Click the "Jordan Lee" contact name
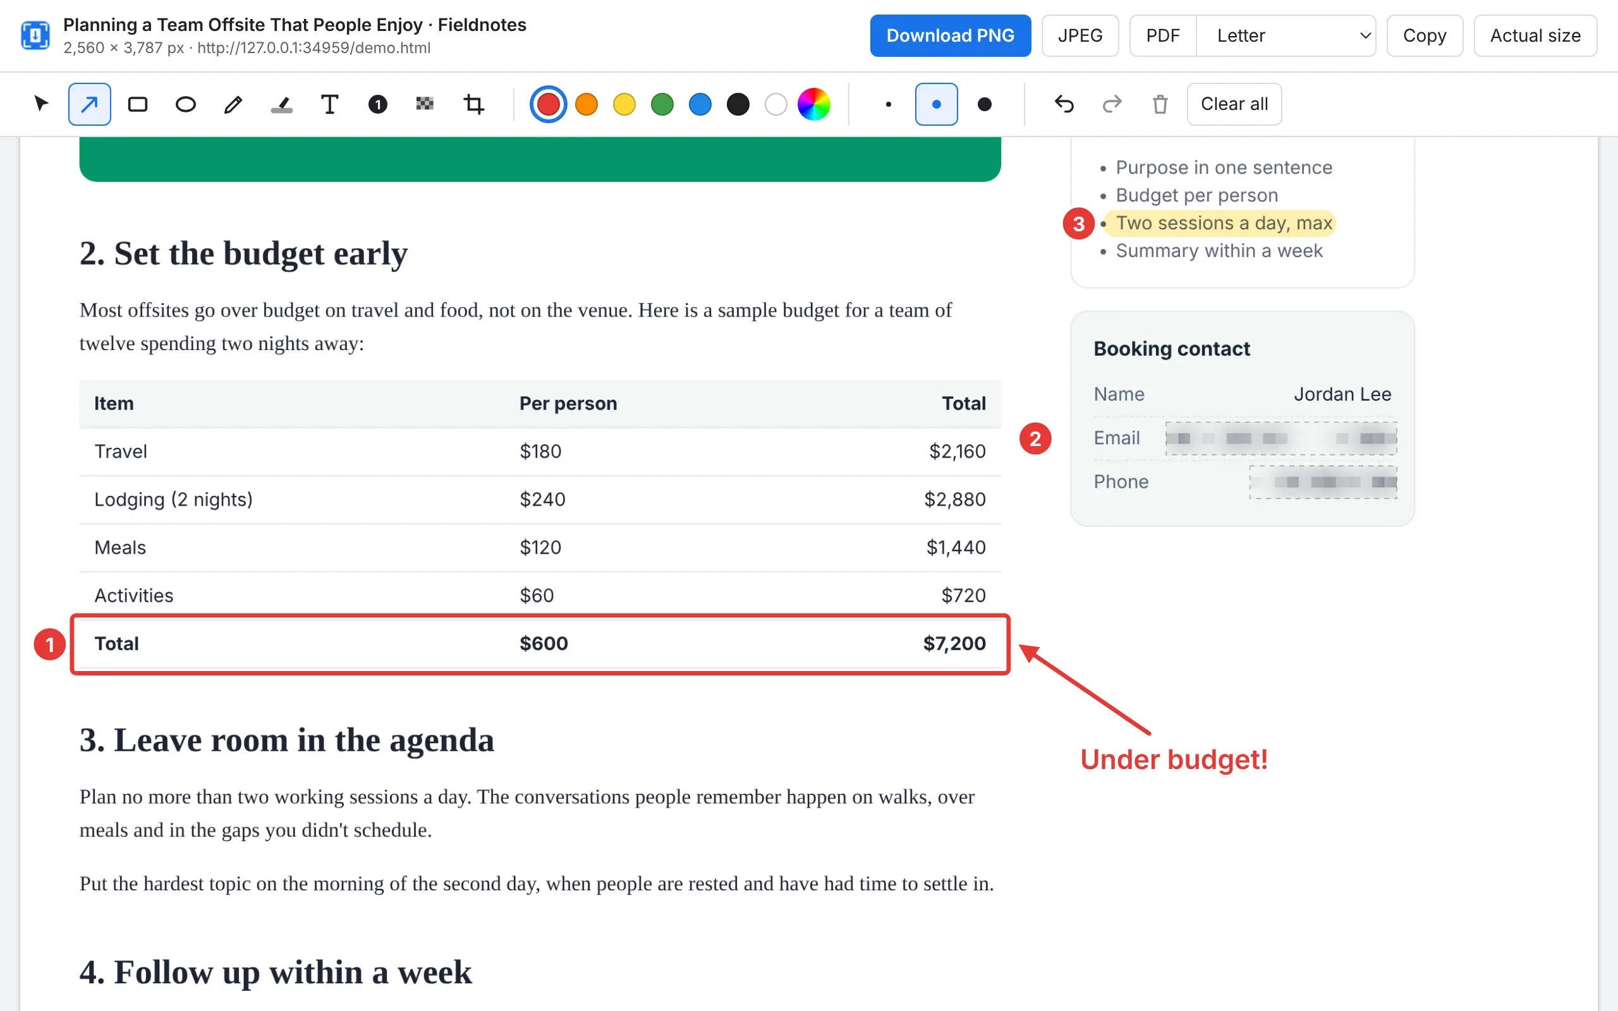The height and width of the screenshot is (1011, 1618). point(1342,394)
